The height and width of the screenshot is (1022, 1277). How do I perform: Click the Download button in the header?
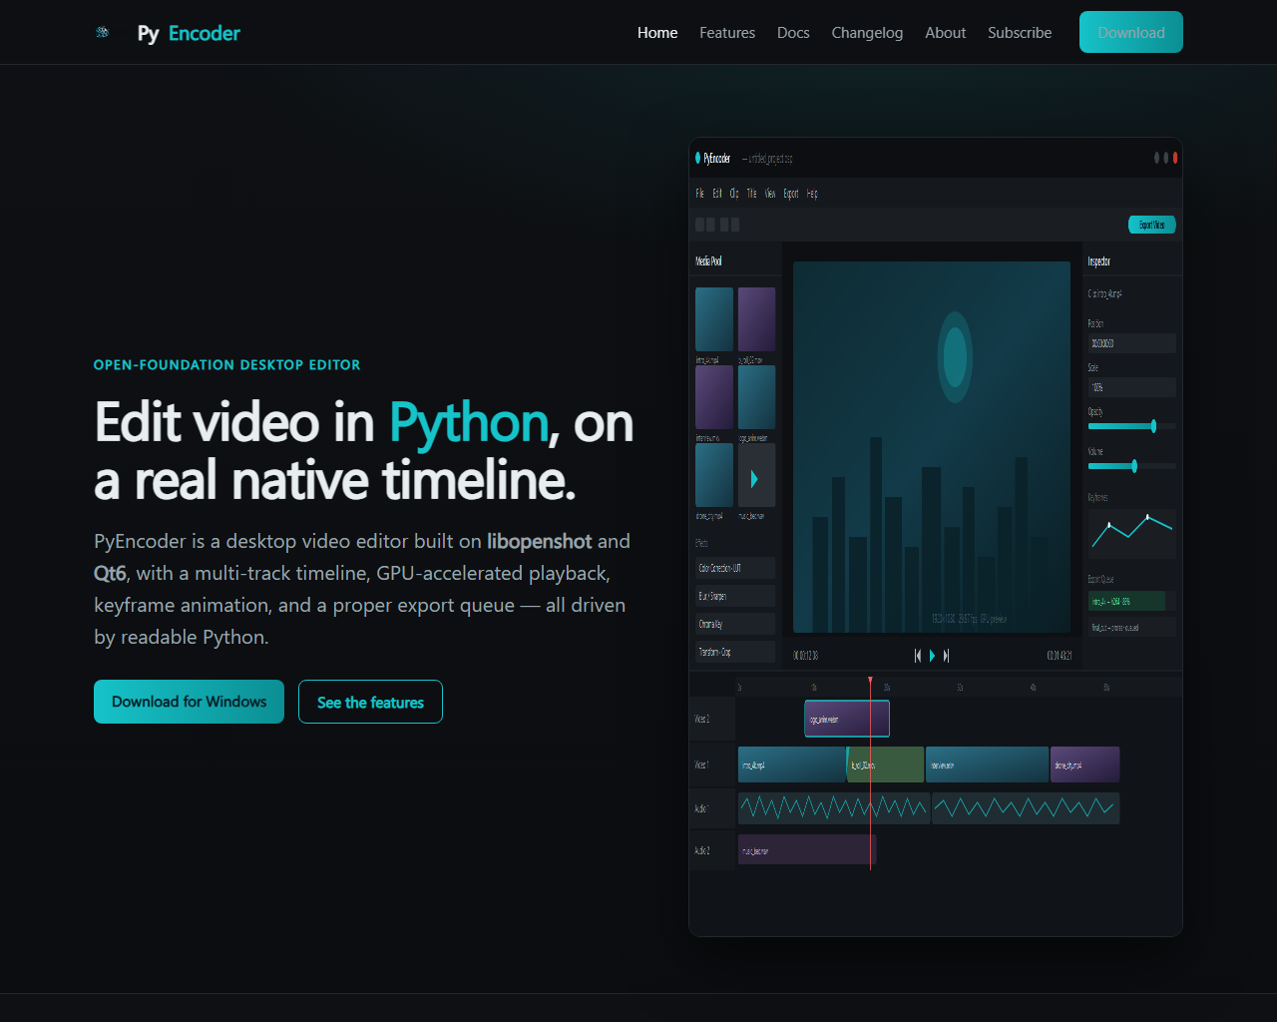pyautogui.click(x=1131, y=32)
